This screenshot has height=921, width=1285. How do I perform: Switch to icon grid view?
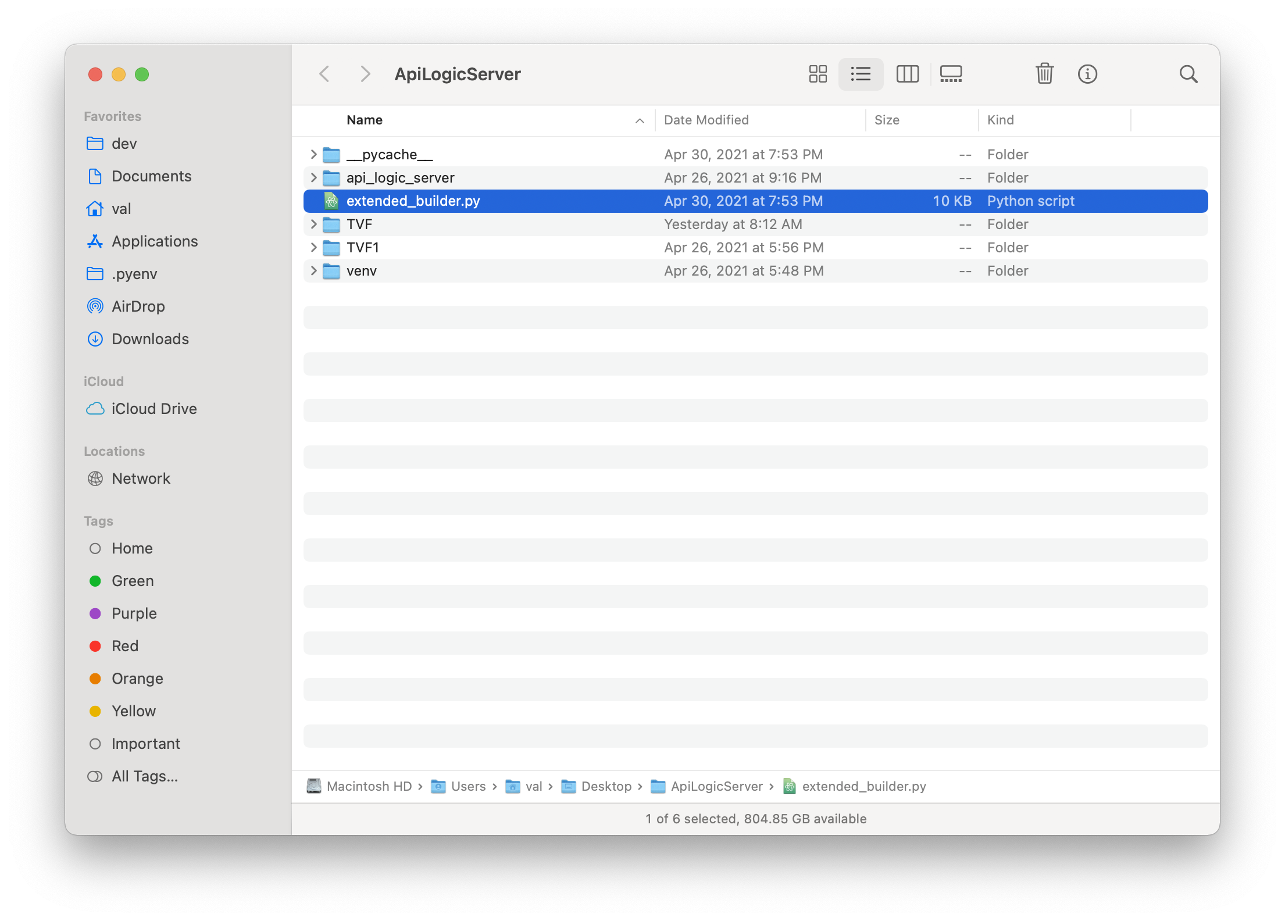click(818, 74)
